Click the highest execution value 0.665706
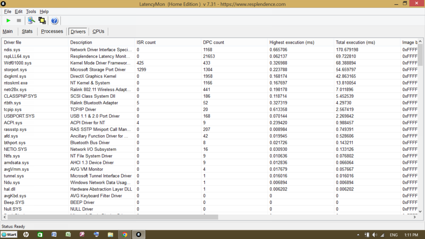The image size is (425, 239). (x=278, y=50)
